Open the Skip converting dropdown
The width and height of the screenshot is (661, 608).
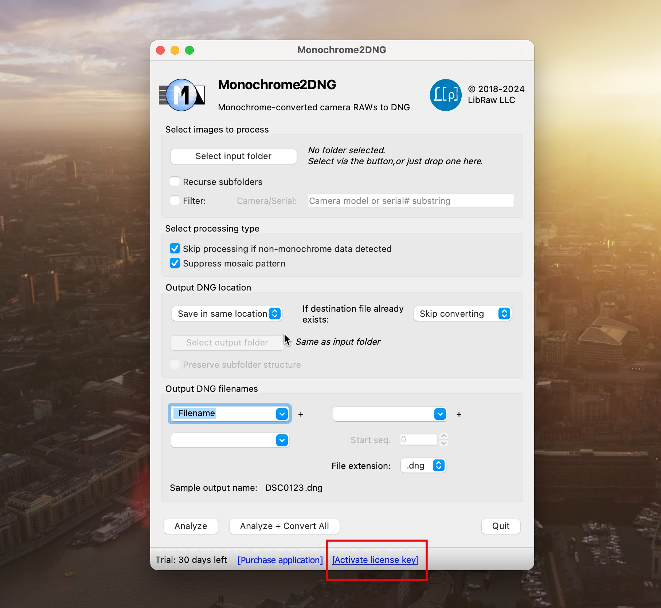pos(462,314)
